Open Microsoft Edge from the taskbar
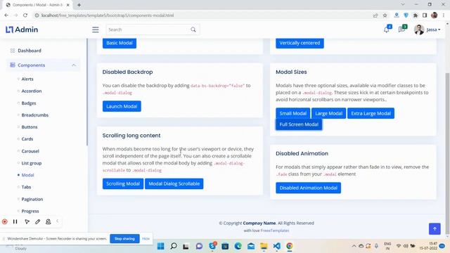The height and width of the screenshot is (253, 450). (x=238, y=246)
